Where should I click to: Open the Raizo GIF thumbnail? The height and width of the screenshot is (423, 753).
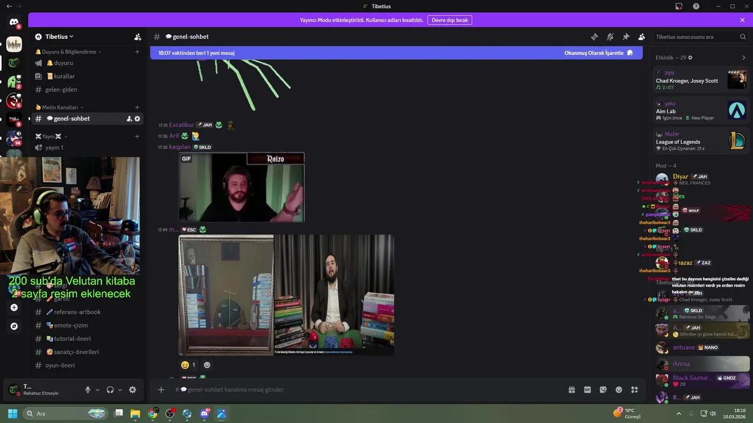[x=242, y=187]
